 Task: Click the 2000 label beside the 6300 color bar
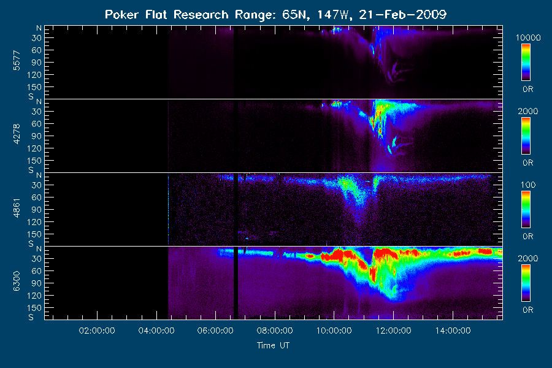[x=528, y=258]
